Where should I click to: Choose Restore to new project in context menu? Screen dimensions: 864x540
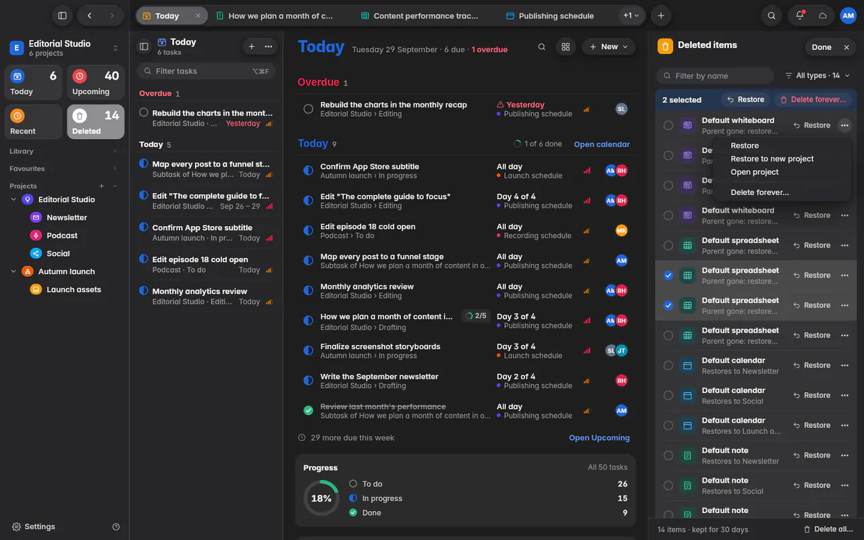tap(772, 159)
